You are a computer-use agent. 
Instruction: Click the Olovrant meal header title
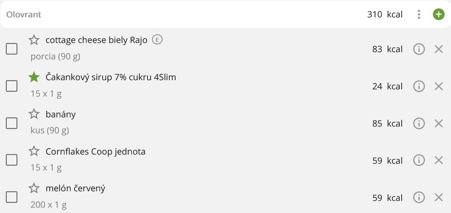24,14
